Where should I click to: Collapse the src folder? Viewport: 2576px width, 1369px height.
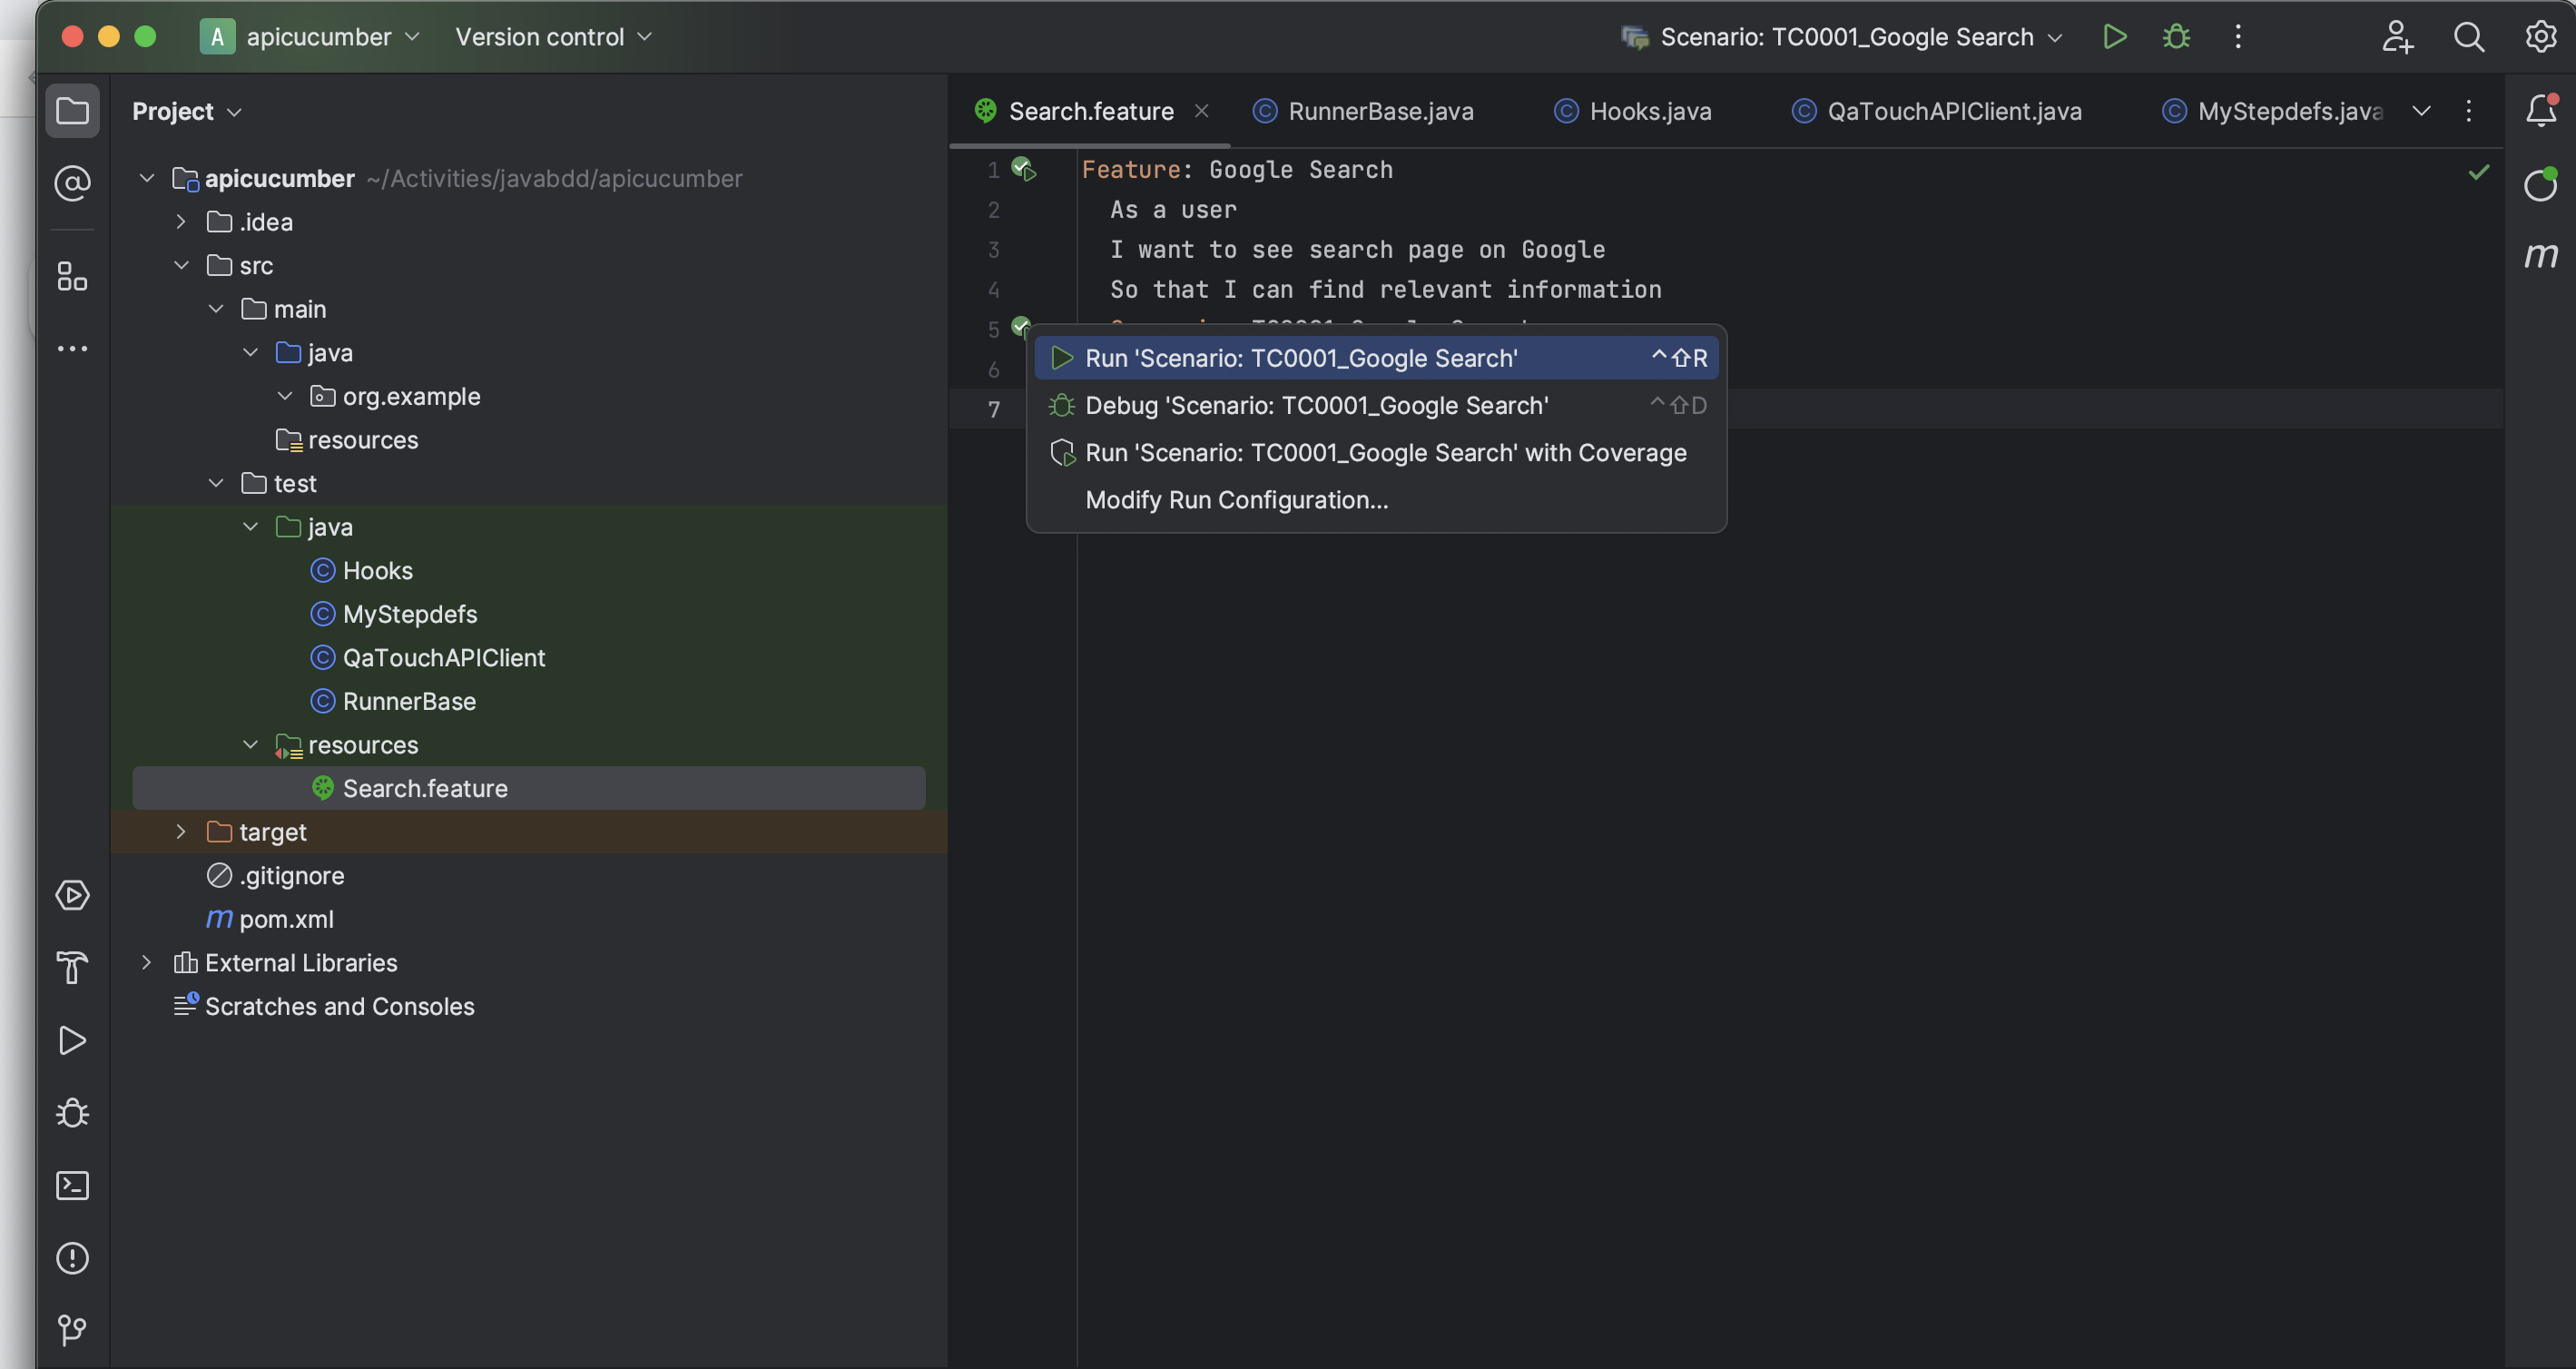pyautogui.click(x=181, y=265)
